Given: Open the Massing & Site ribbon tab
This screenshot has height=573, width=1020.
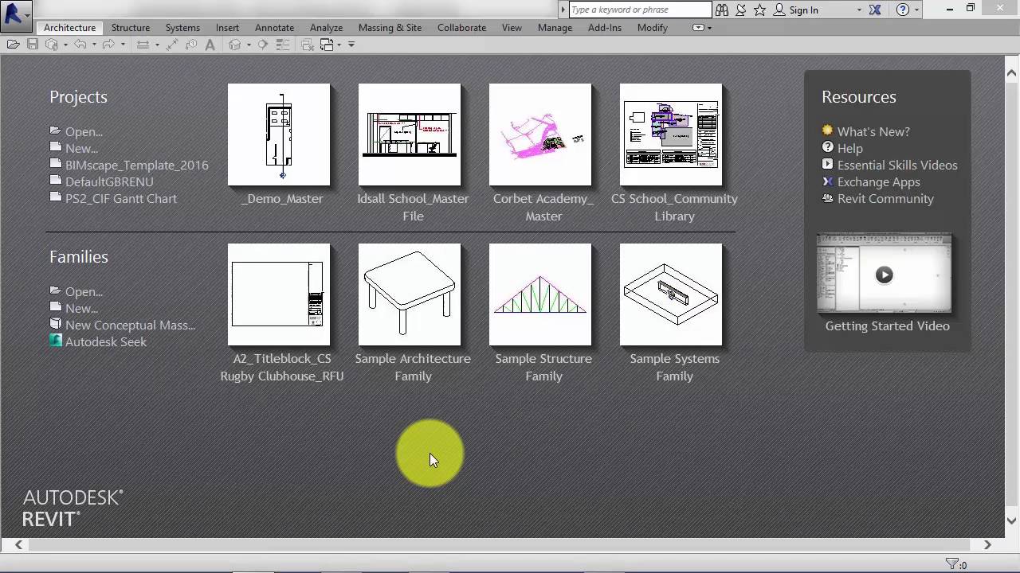Looking at the screenshot, I should pos(390,28).
